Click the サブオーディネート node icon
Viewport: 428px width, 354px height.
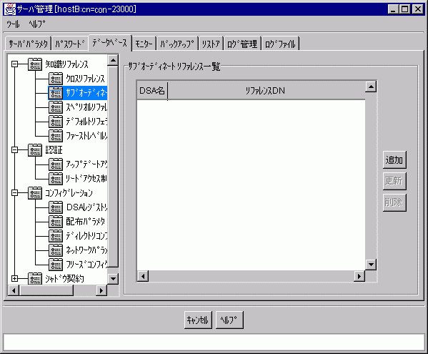[56, 93]
